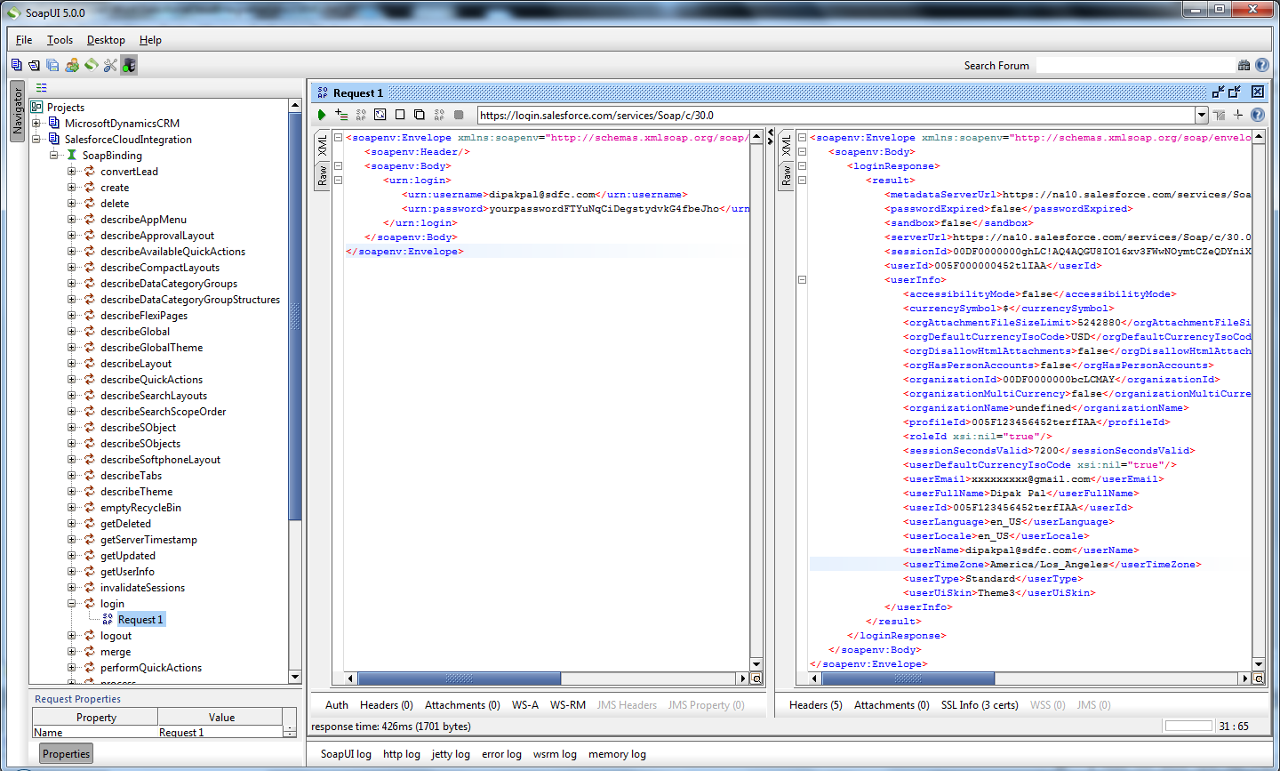Switch response editor to Raw view
Image resolution: width=1280 pixels, height=771 pixels.
point(787,176)
